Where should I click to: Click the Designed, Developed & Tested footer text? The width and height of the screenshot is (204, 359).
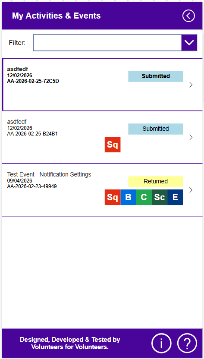(x=70, y=343)
